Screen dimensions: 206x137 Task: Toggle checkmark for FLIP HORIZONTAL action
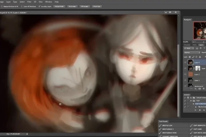(185, 104)
